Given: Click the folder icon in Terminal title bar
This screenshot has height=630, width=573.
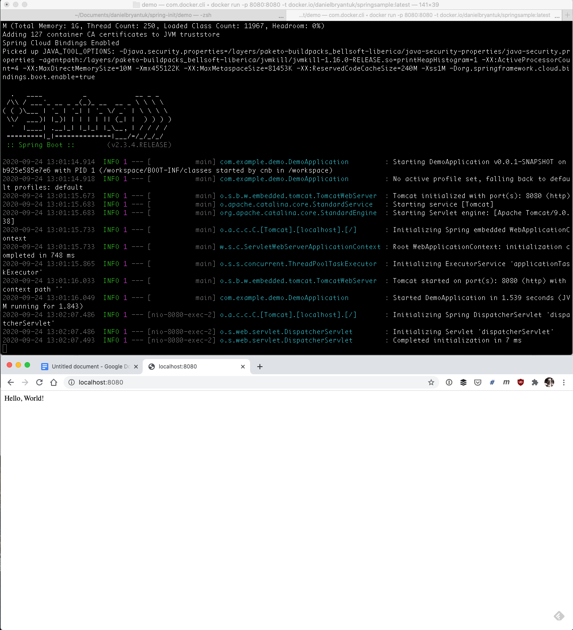Looking at the screenshot, I should [x=136, y=4].
